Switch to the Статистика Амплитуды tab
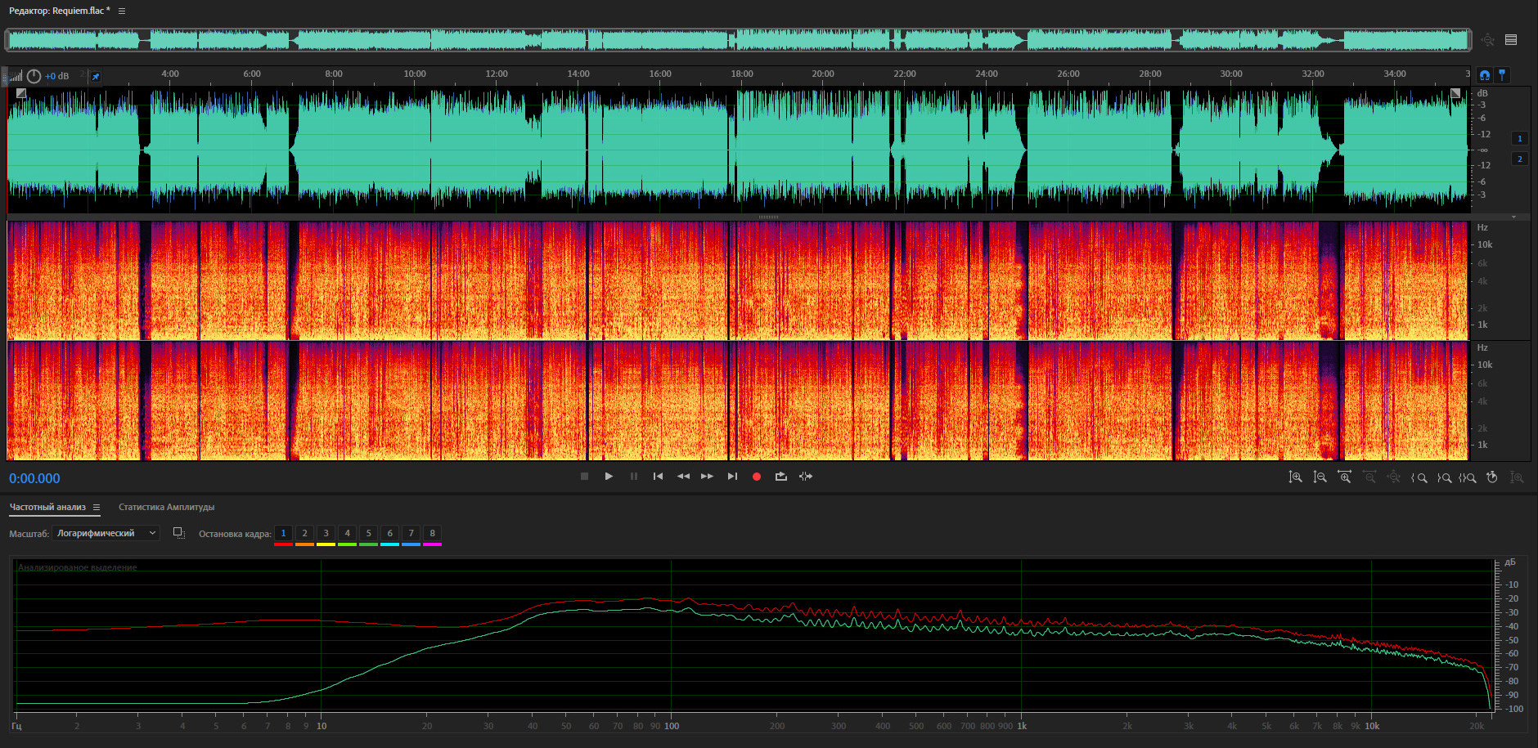 pos(166,508)
